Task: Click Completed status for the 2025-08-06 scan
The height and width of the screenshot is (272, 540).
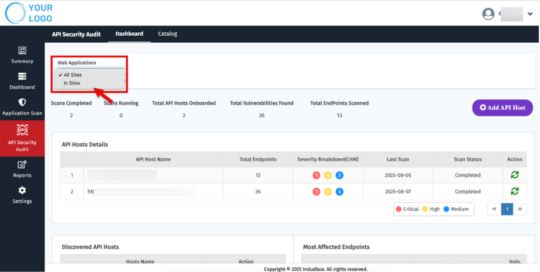Action: coord(468,175)
